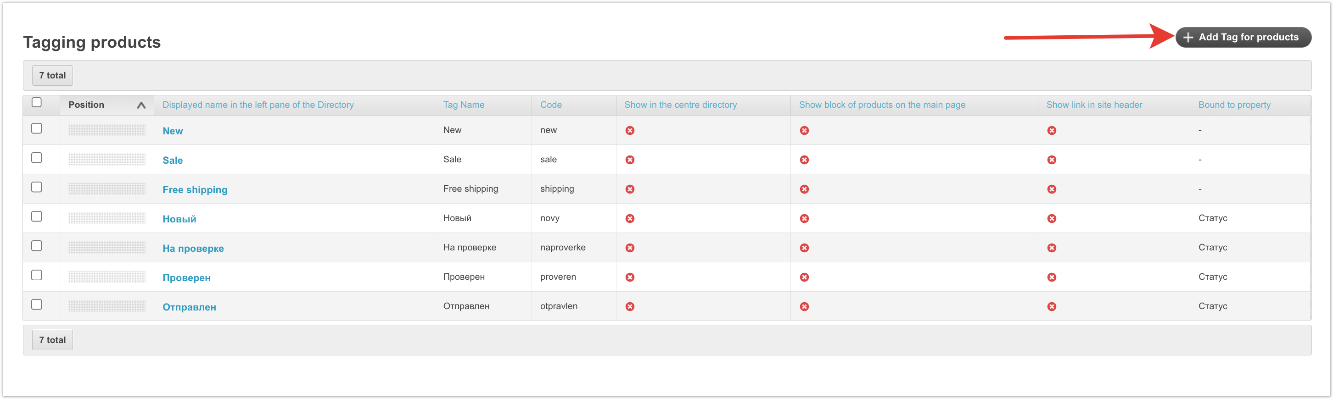Click the red X in New row's centre directory column
This screenshot has width=1333, height=399.
(630, 131)
